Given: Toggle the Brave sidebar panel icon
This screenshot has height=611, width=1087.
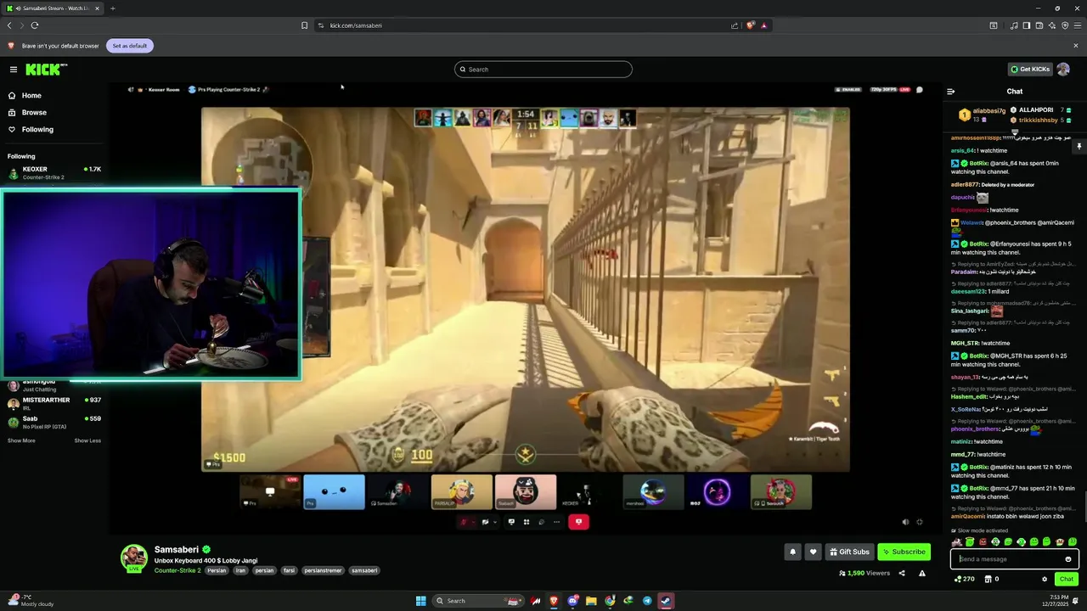Looking at the screenshot, I should click(1027, 25).
